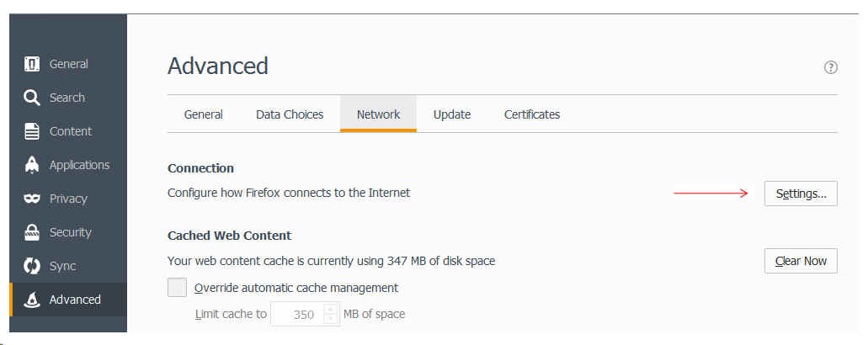Enable Override automatic cache management
This screenshot has width=868, height=345.
pos(177,288)
